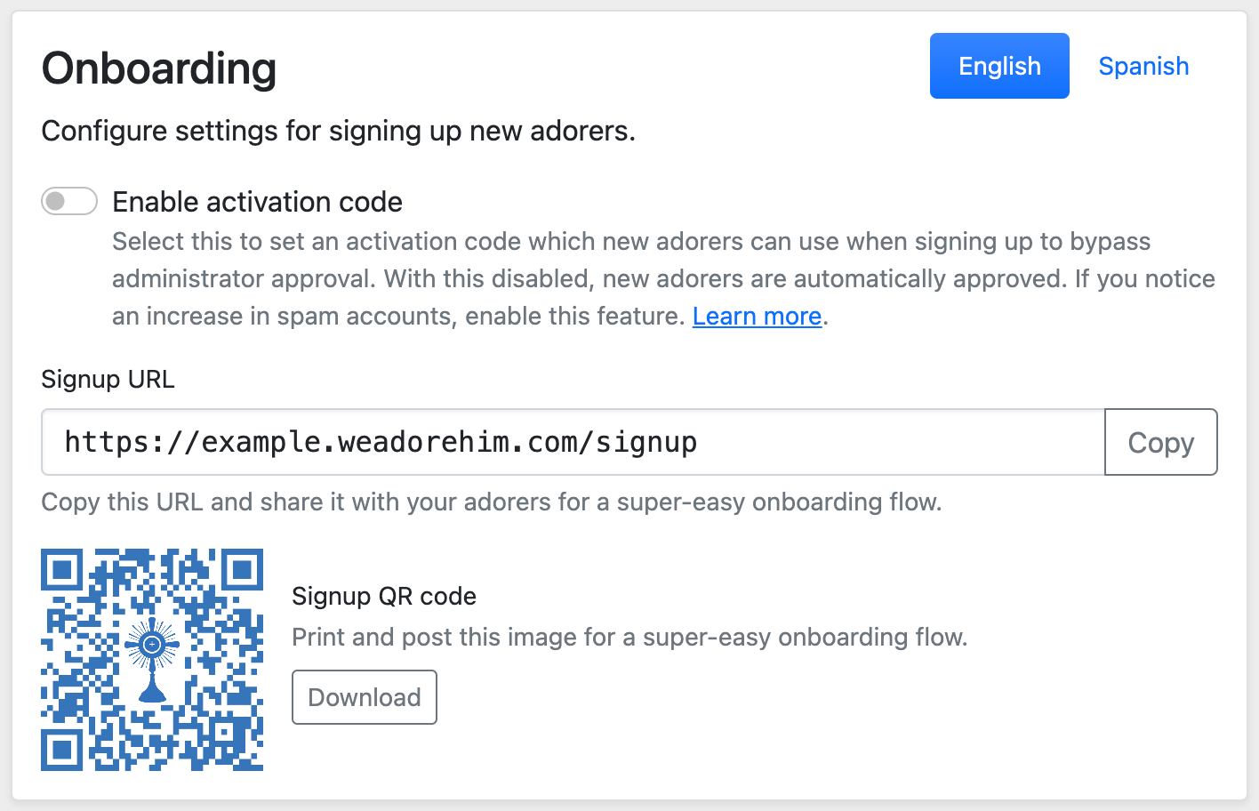This screenshot has width=1259, height=811.
Task: Click the "Signup URL" field label
Action: [108, 379]
